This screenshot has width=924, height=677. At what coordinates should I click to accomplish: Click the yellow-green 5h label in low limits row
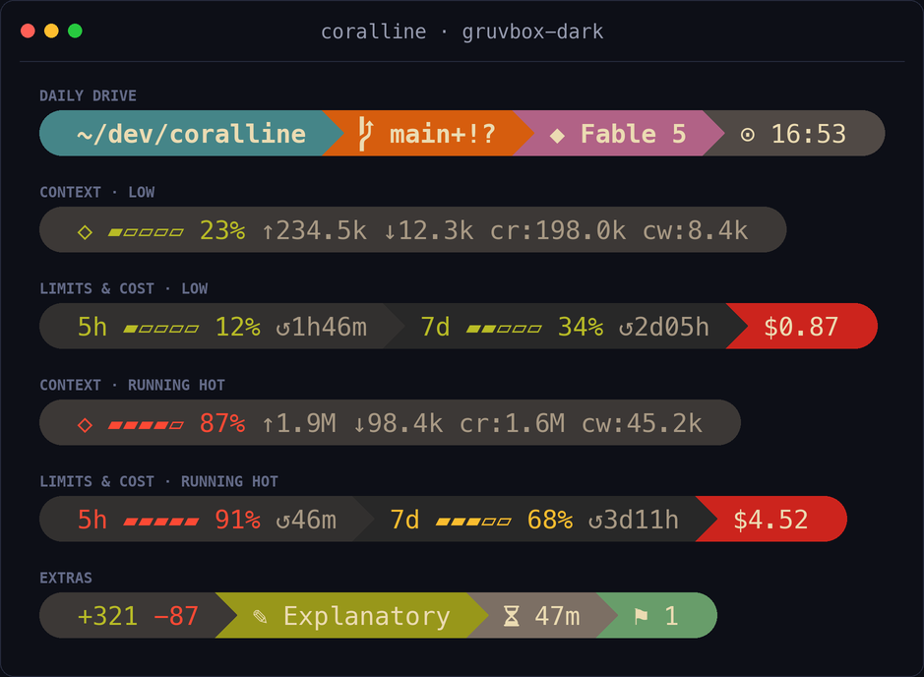click(92, 327)
